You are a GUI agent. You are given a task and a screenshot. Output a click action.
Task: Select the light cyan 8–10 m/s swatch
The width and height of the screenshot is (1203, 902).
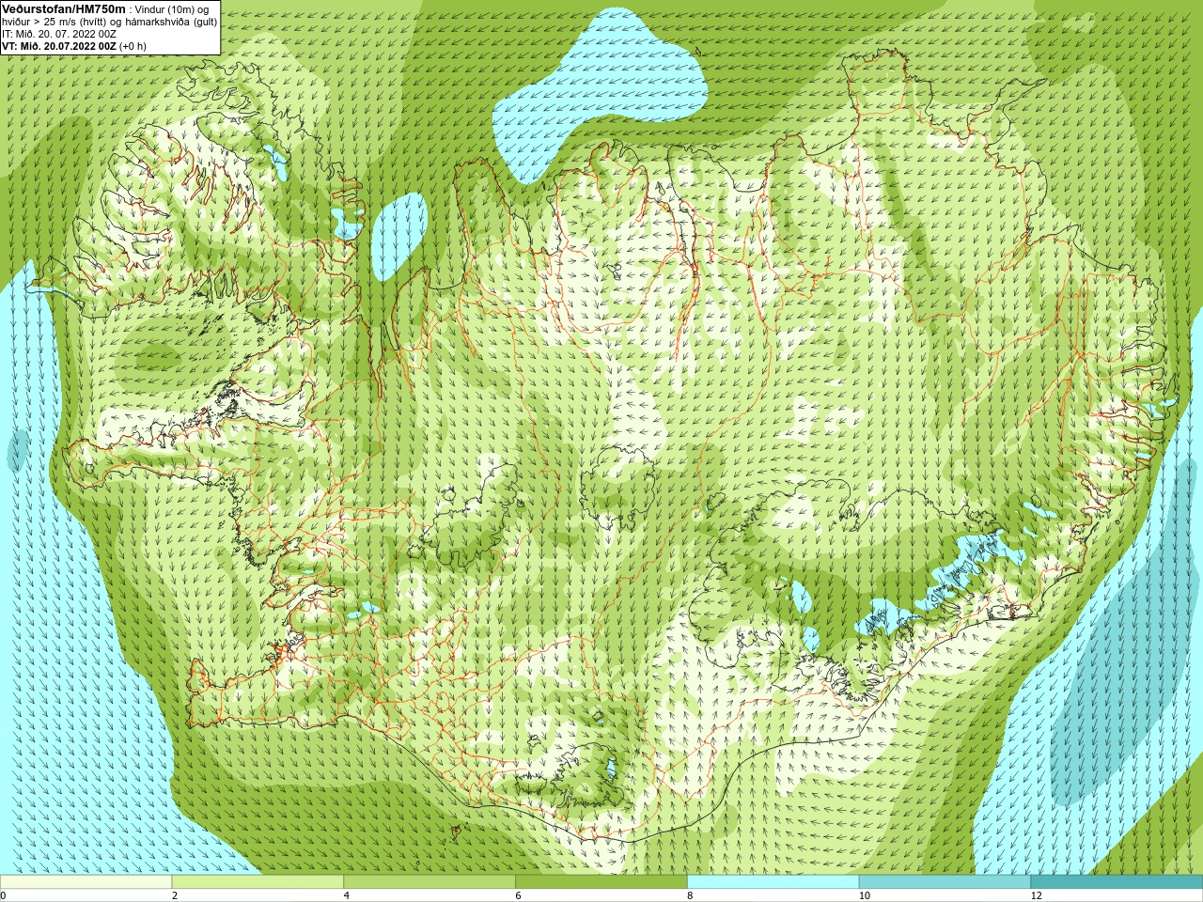(x=773, y=882)
